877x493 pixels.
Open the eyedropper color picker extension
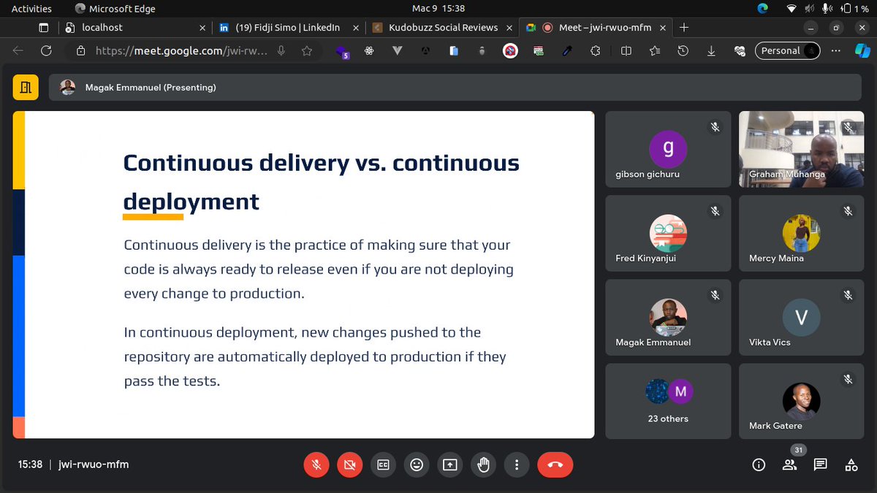(567, 51)
